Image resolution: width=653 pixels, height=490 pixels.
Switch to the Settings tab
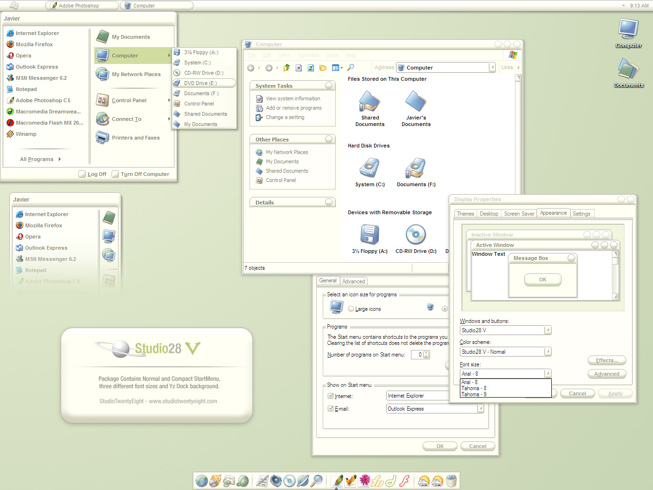(x=582, y=214)
